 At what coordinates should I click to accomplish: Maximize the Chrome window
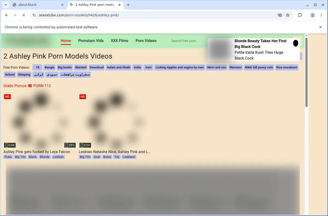(315, 5)
